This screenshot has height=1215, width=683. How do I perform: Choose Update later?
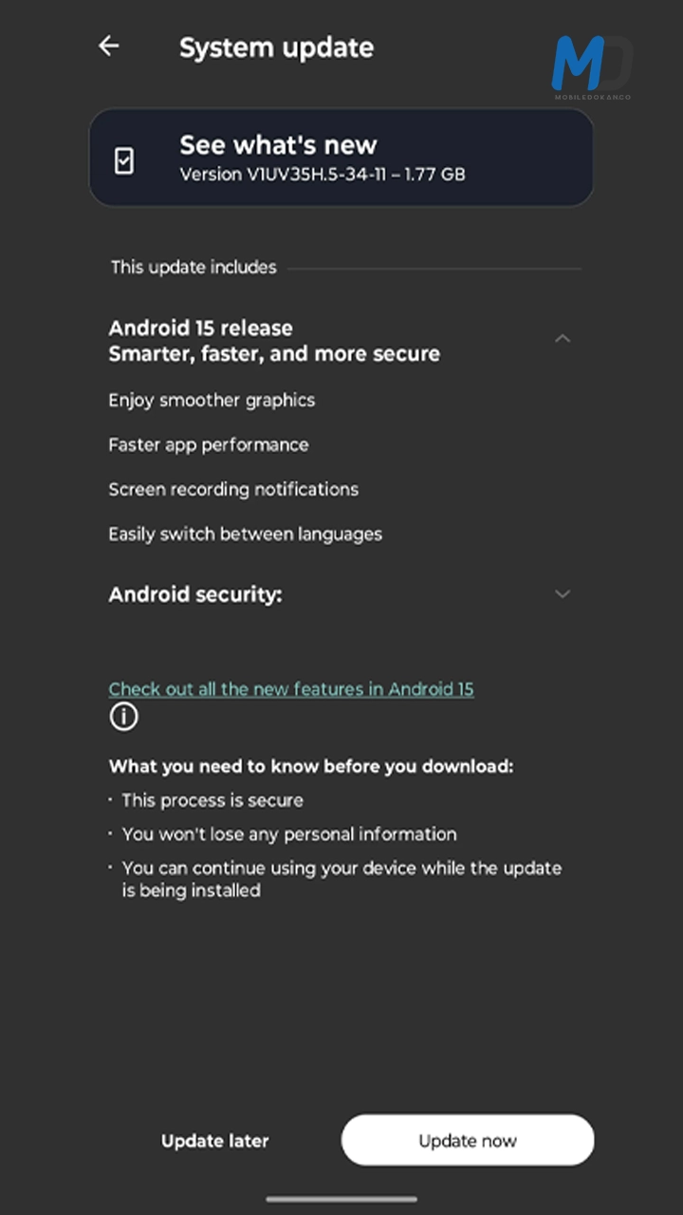[x=215, y=1141]
